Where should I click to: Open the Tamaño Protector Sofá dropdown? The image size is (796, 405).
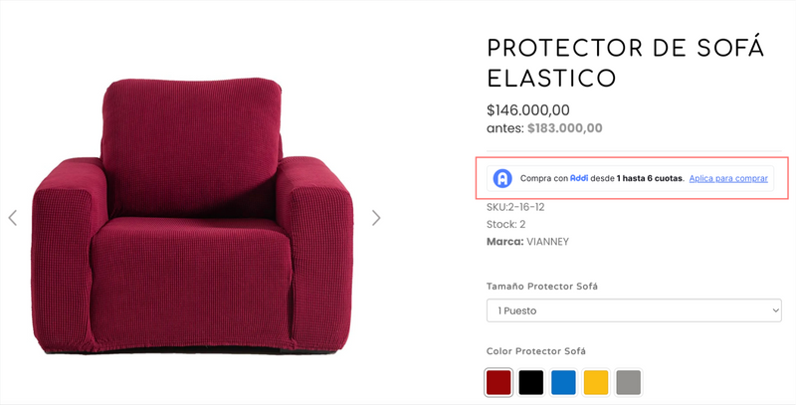634,310
